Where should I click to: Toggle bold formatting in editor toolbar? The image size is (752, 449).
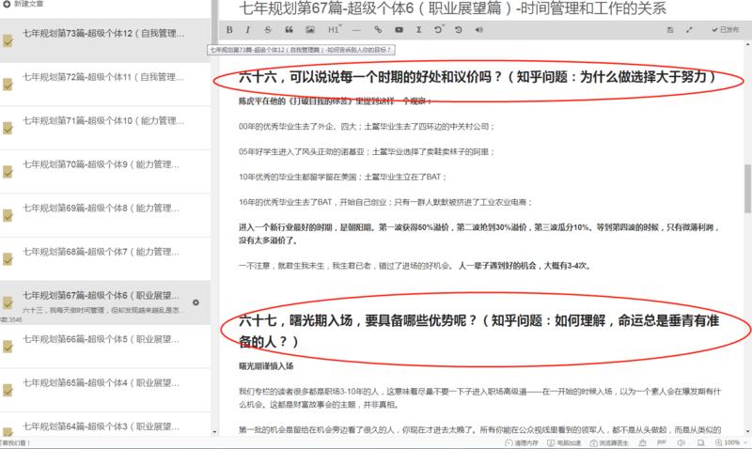[229, 30]
